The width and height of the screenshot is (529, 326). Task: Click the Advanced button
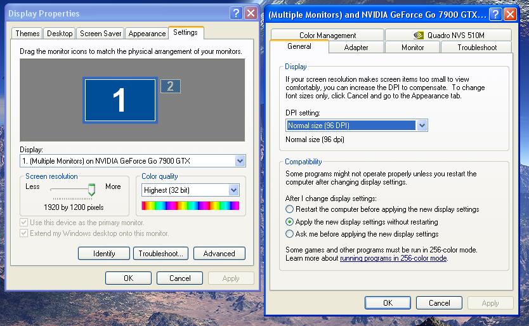[219, 254]
